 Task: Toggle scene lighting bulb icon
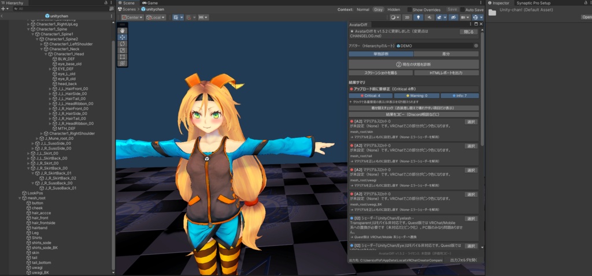click(418, 17)
